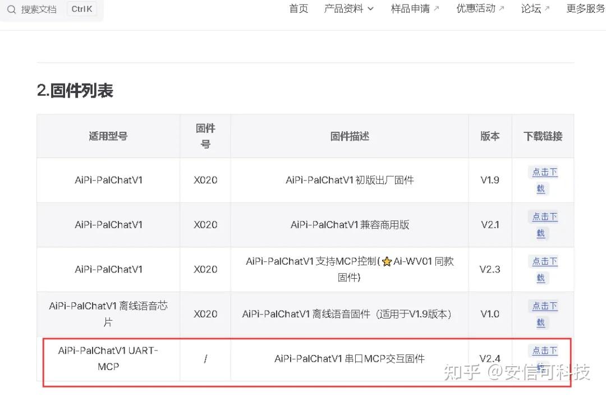This screenshot has height=397, width=606.
Task: Select the 支持MCP控制 description cell
Action: 350,269
